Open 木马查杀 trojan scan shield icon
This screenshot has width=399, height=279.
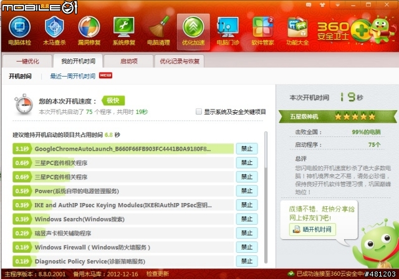[54, 31]
